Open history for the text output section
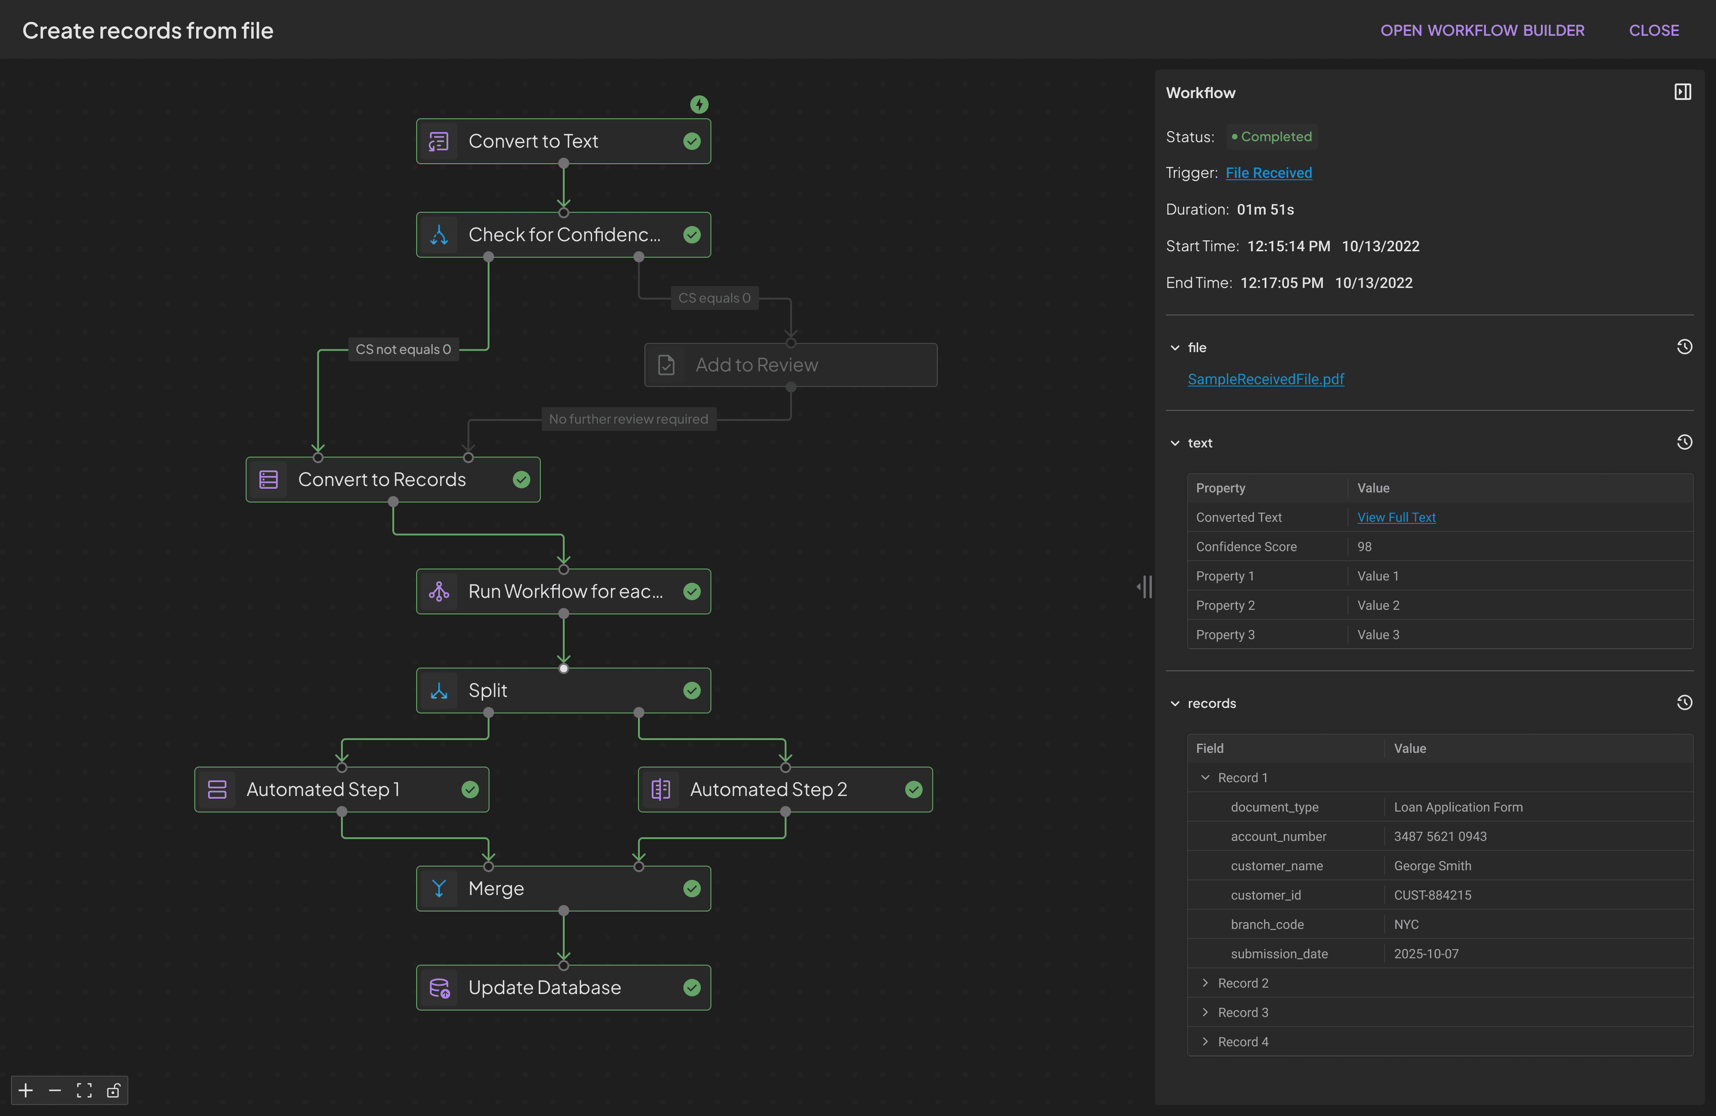This screenshot has width=1716, height=1116. (x=1685, y=442)
